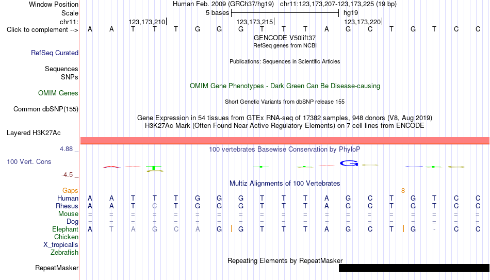The image size is (490, 280).
Task: Click the Scale track label
Action: (70, 13)
